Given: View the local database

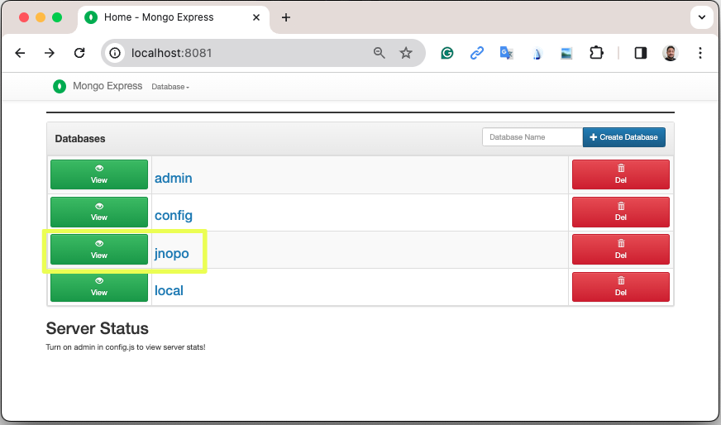Looking at the screenshot, I should pyautogui.click(x=99, y=287).
